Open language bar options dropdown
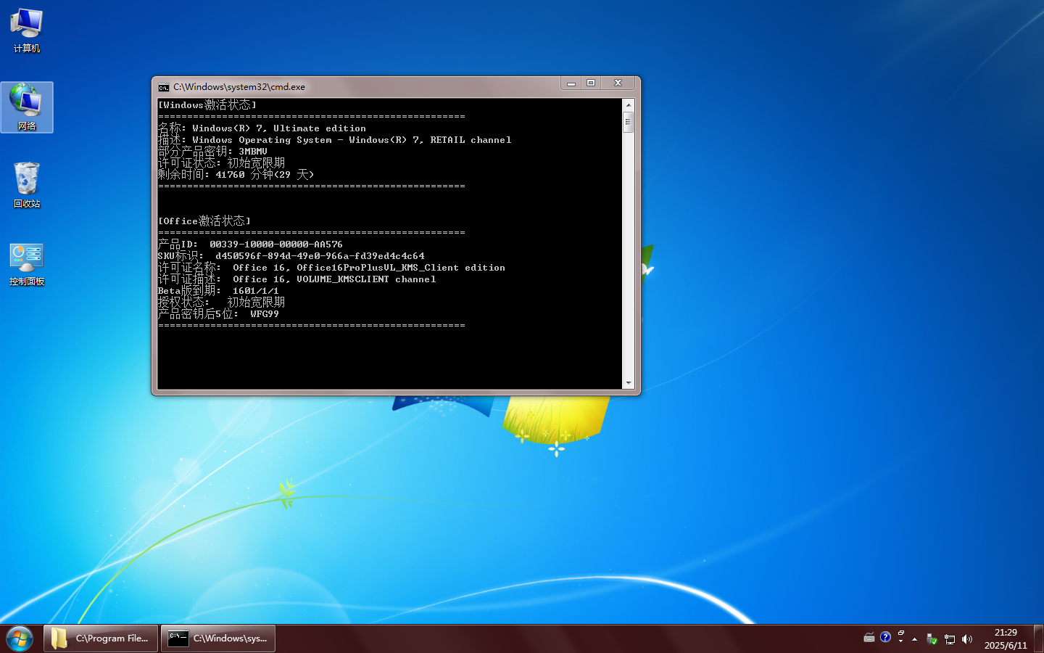This screenshot has width=1044, height=653. click(900, 641)
